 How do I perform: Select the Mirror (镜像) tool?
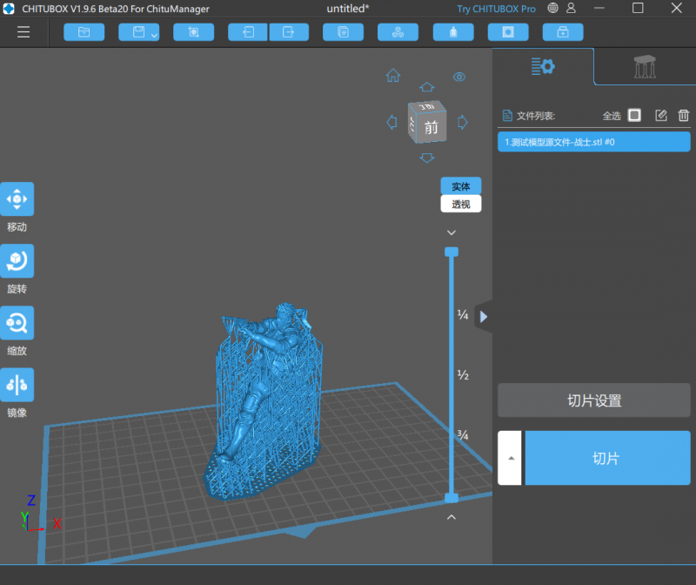coord(17,385)
